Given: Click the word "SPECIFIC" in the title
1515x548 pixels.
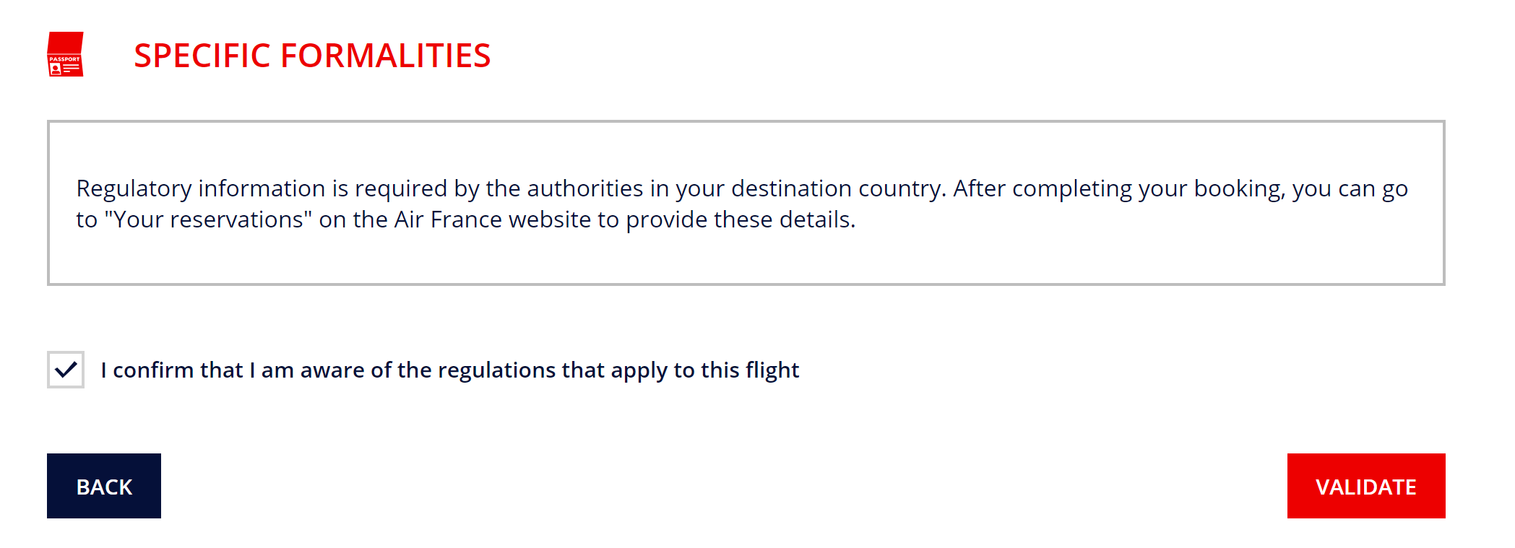Looking at the screenshot, I should [x=202, y=56].
